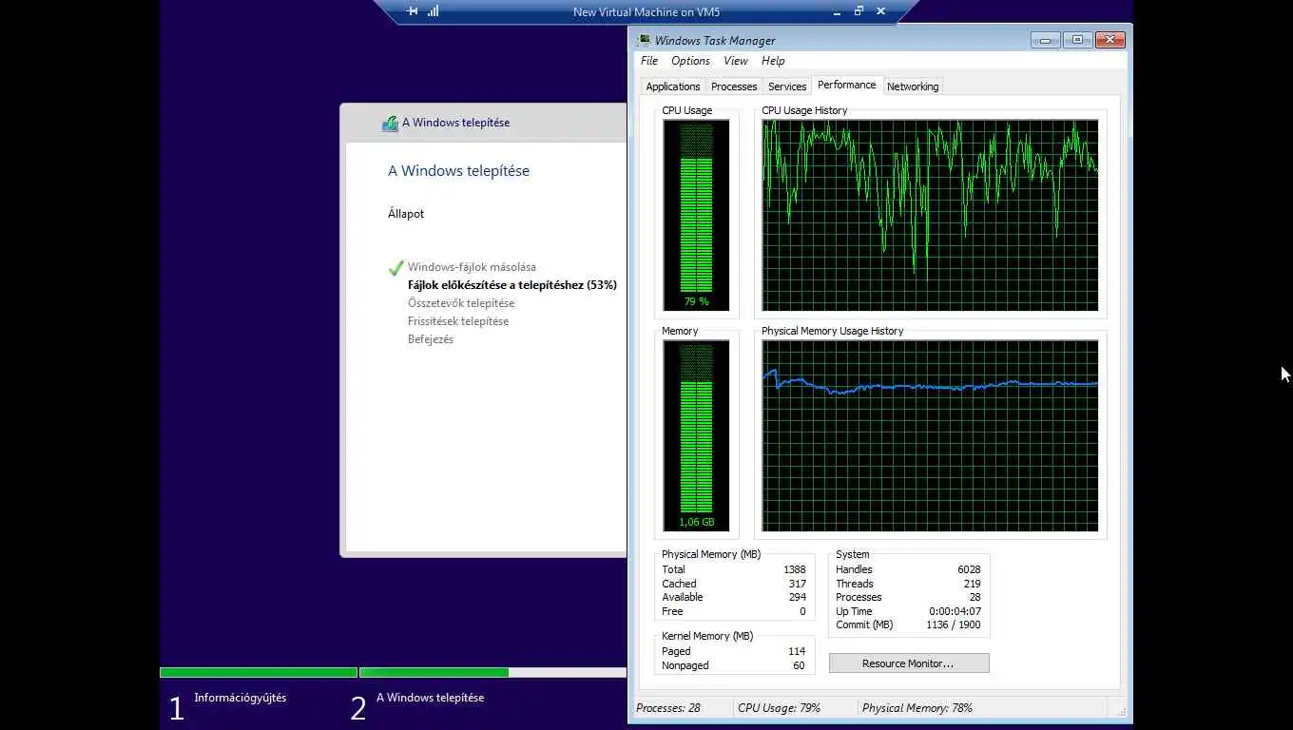Click the CPU Usage History graph
This screenshot has height=730, width=1293.
[x=930, y=216]
